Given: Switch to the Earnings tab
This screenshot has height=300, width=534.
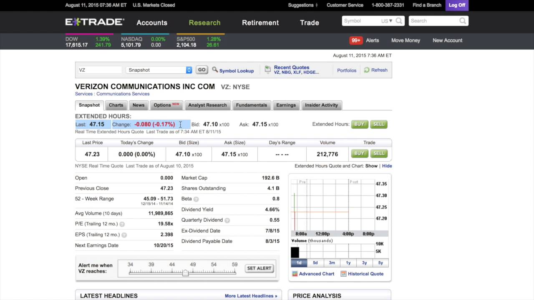Looking at the screenshot, I should [x=286, y=105].
